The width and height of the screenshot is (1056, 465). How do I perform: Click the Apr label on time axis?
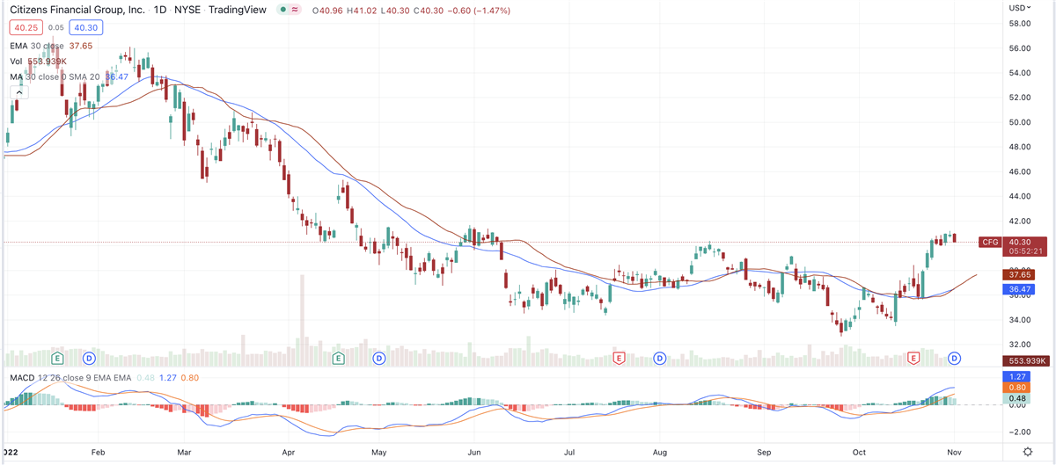click(x=290, y=452)
